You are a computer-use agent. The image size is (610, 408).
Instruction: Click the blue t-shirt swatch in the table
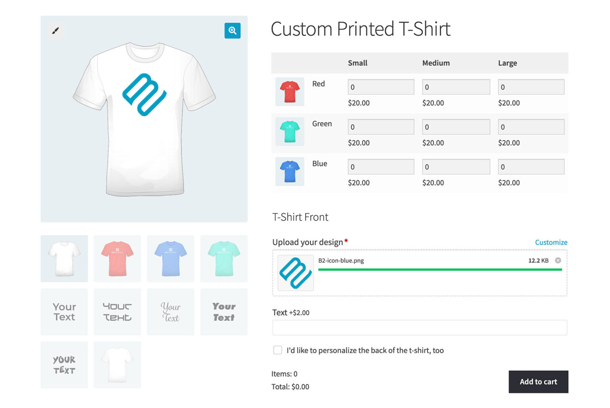(290, 171)
